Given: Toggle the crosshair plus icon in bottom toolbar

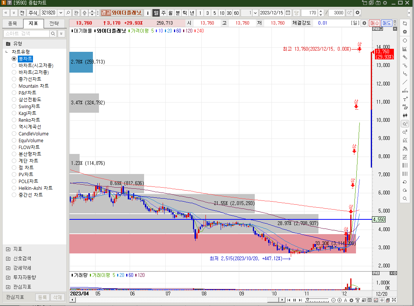Looking at the screenshot, I should (382, 300).
